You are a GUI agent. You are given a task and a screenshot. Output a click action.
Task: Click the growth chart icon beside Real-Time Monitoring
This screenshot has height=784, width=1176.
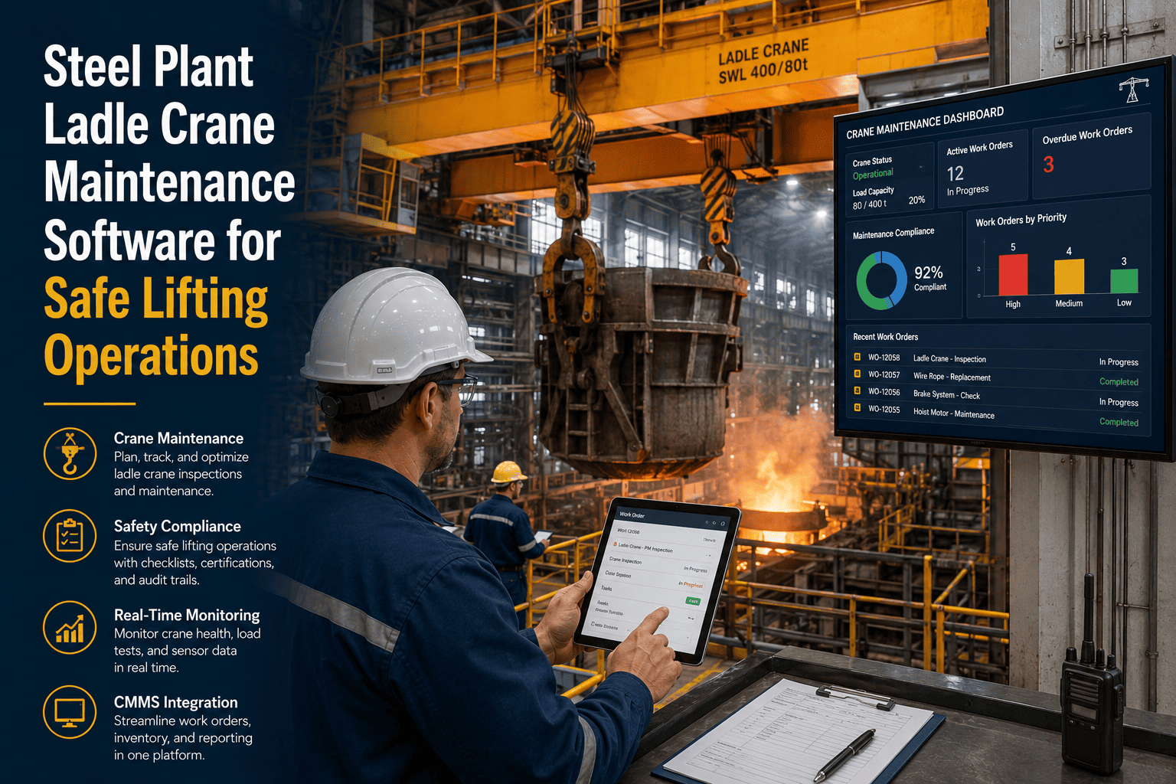point(70,628)
